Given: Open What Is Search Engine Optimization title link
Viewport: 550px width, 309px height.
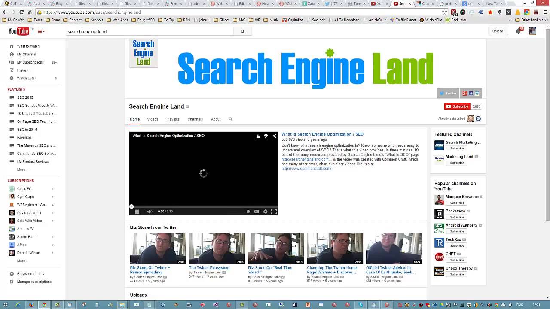Looking at the screenshot, I should coord(322,134).
